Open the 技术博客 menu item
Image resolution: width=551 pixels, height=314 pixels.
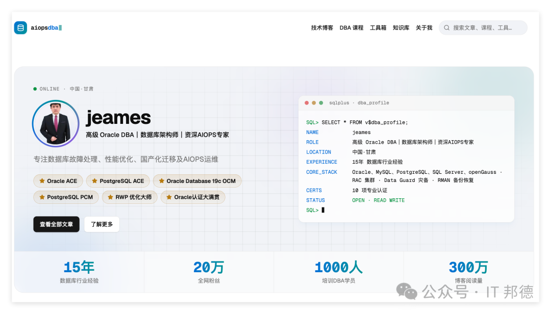coord(322,28)
